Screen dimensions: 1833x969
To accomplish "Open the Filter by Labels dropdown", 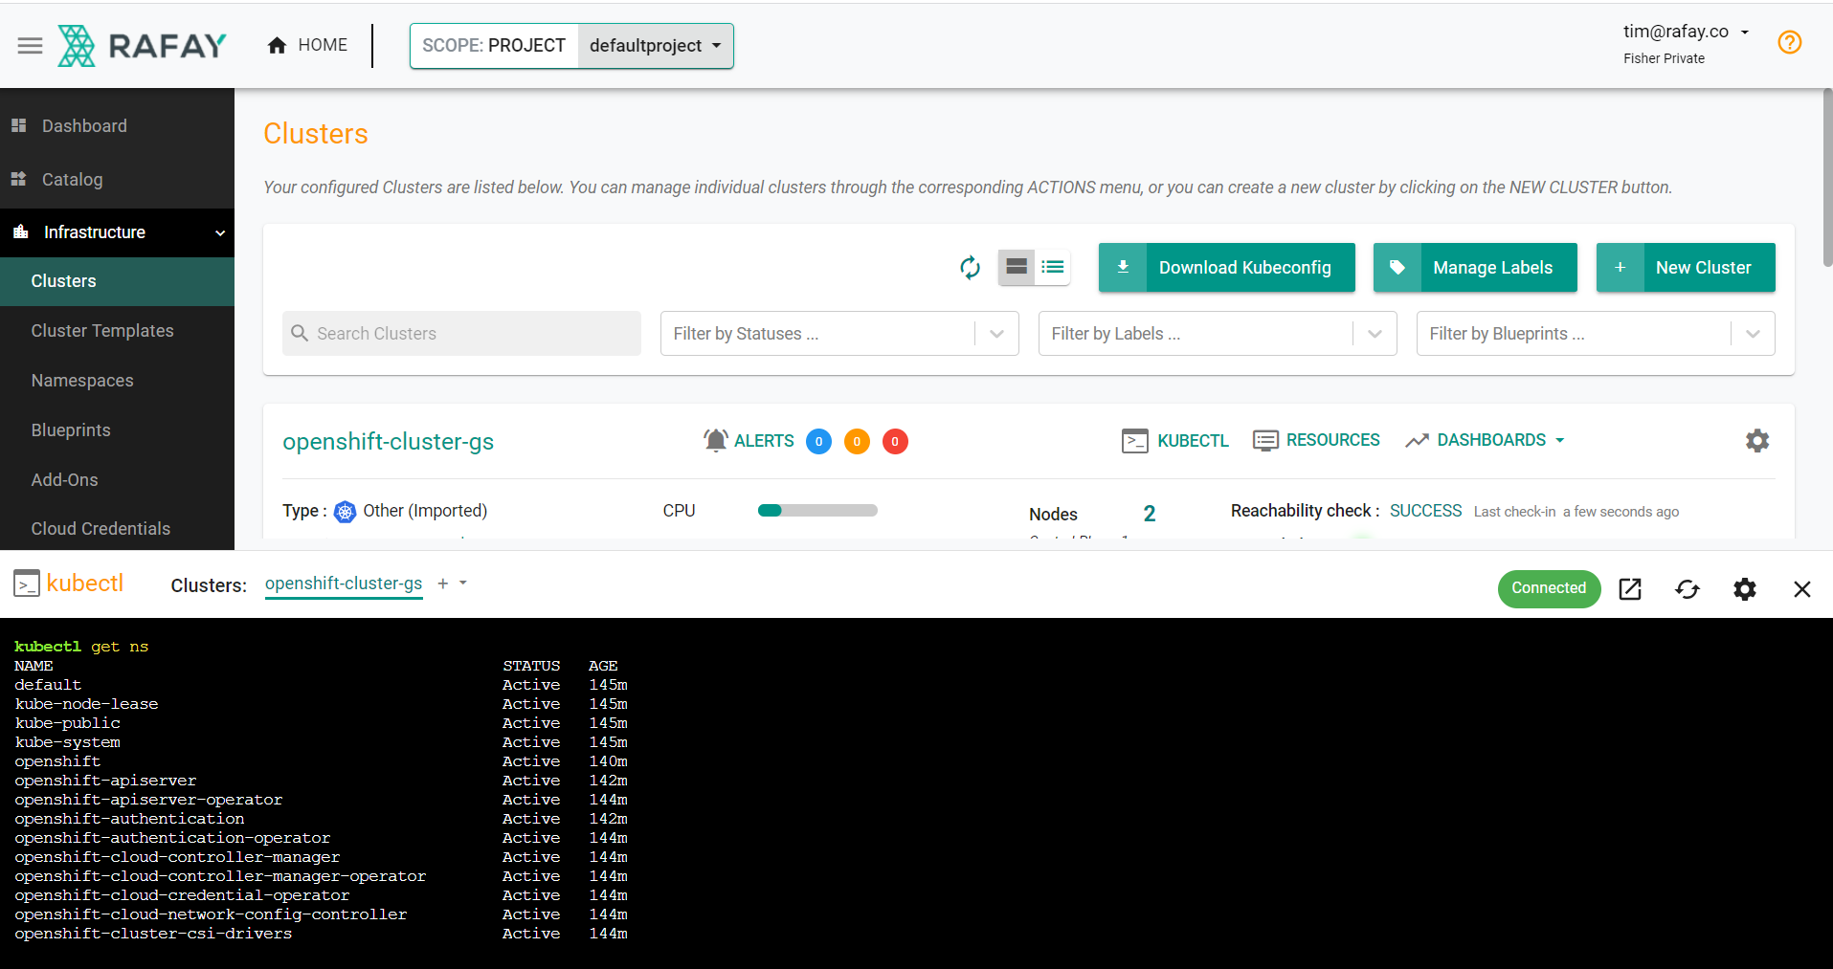I will point(1218,333).
